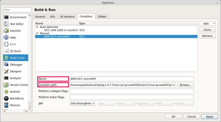Edit the Compiler path field
The width and height of the screenshot is (221, 122).
[x=123, y=85]
